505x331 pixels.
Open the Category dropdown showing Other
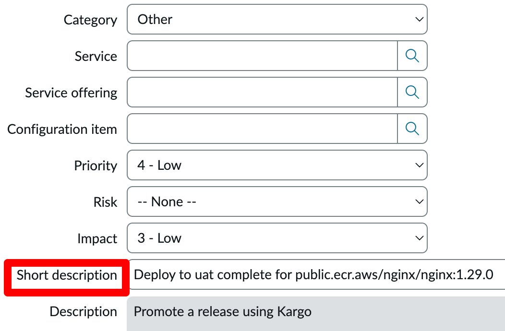click(277, 19)
